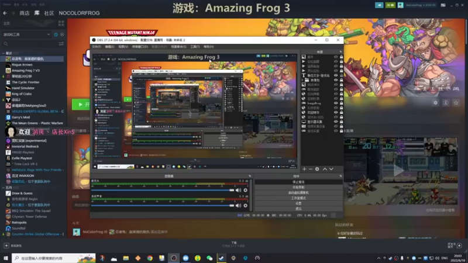Move selected OBS source down
Viewport: 468px width, 263px height.
click(x=331, y=169)
